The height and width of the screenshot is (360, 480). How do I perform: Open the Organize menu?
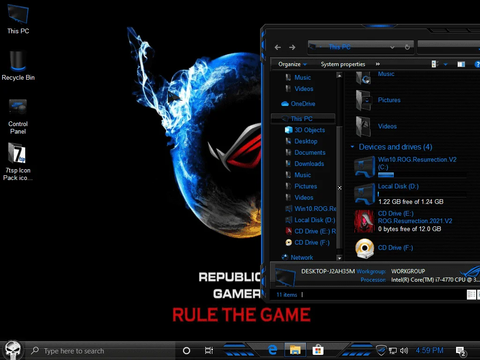click(292, 64)
